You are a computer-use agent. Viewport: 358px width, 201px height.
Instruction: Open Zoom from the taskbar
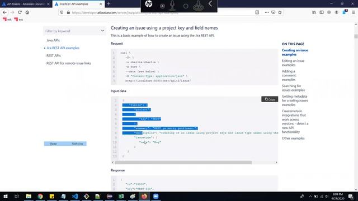pyautogui.click(x=156, y=196)
